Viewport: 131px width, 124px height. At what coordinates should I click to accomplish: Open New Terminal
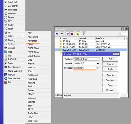coord(14,67)
